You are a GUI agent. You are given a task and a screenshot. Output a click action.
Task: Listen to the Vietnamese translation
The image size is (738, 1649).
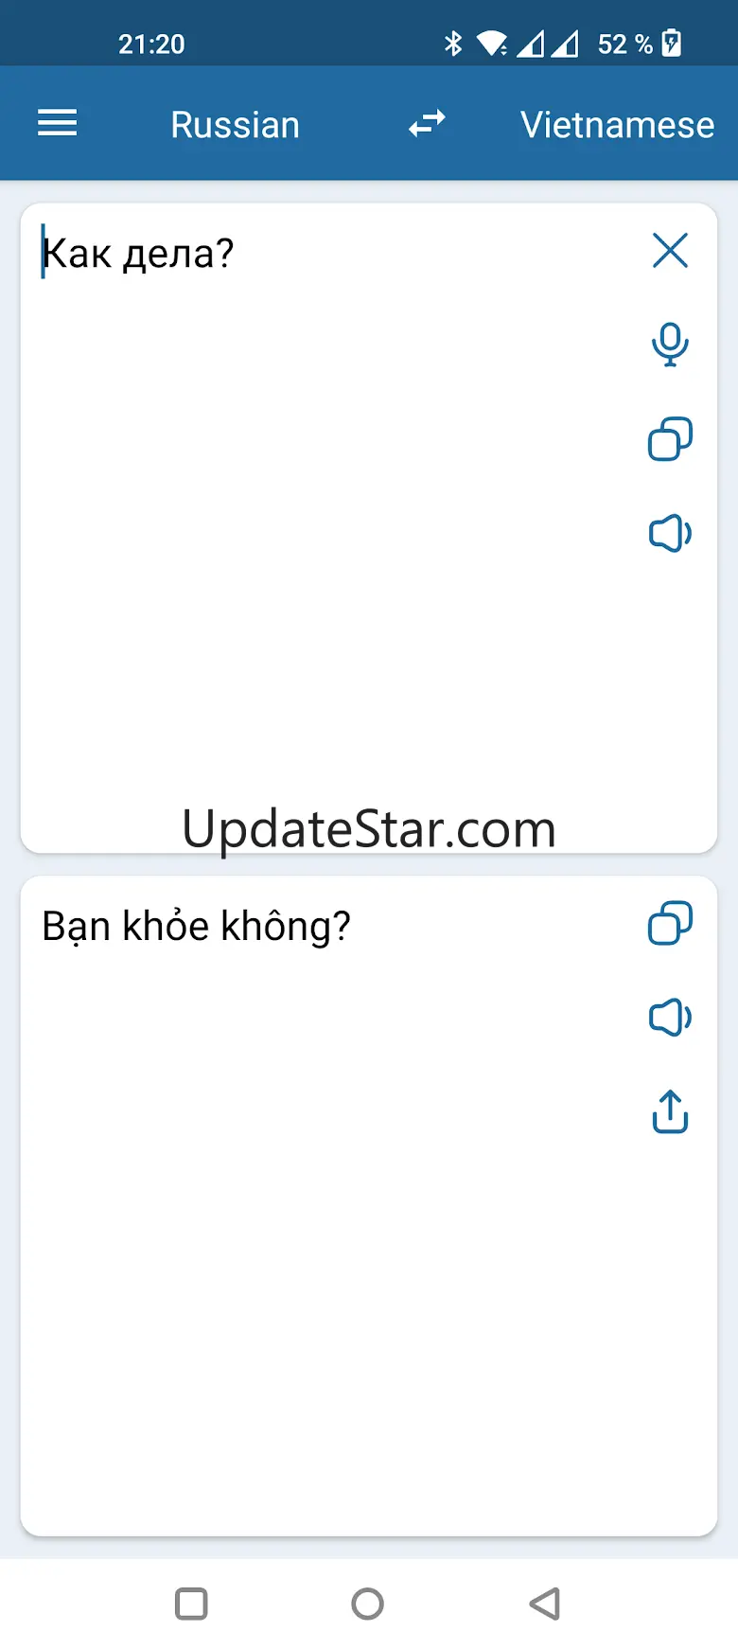coord(670,1018)
